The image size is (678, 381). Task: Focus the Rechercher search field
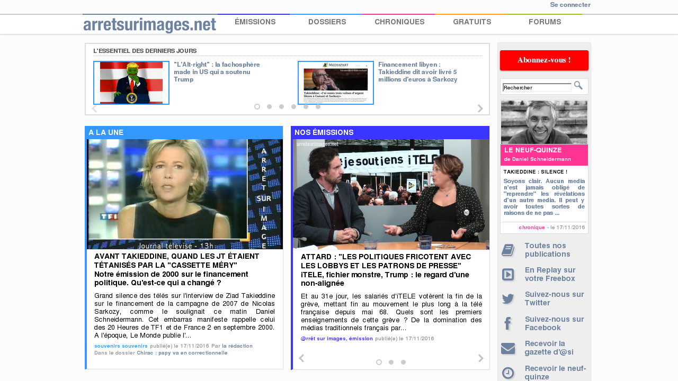click(x=537, y=87)
